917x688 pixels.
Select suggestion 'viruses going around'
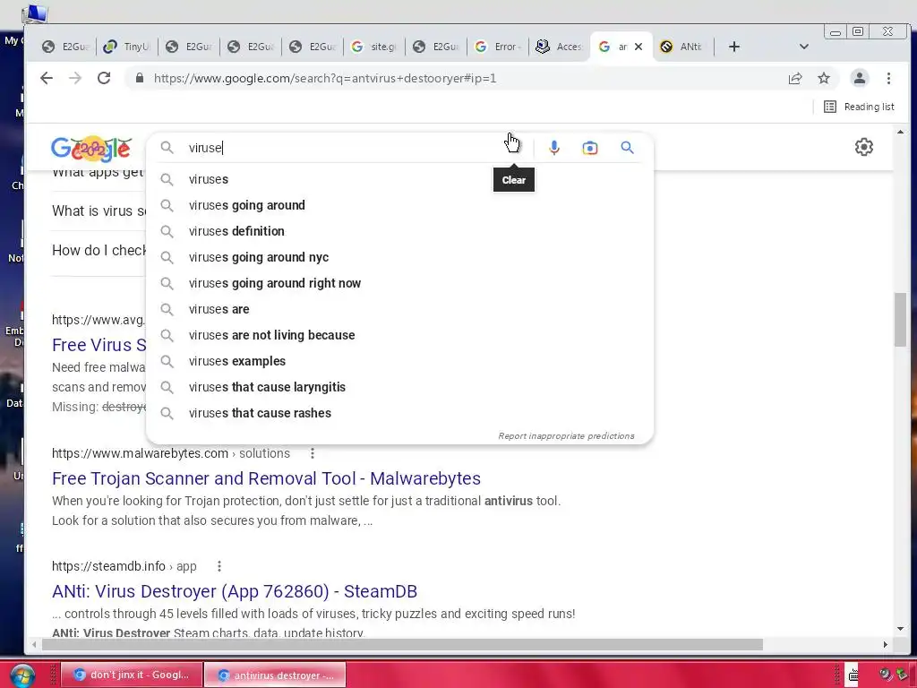click(x=399, y=205)
